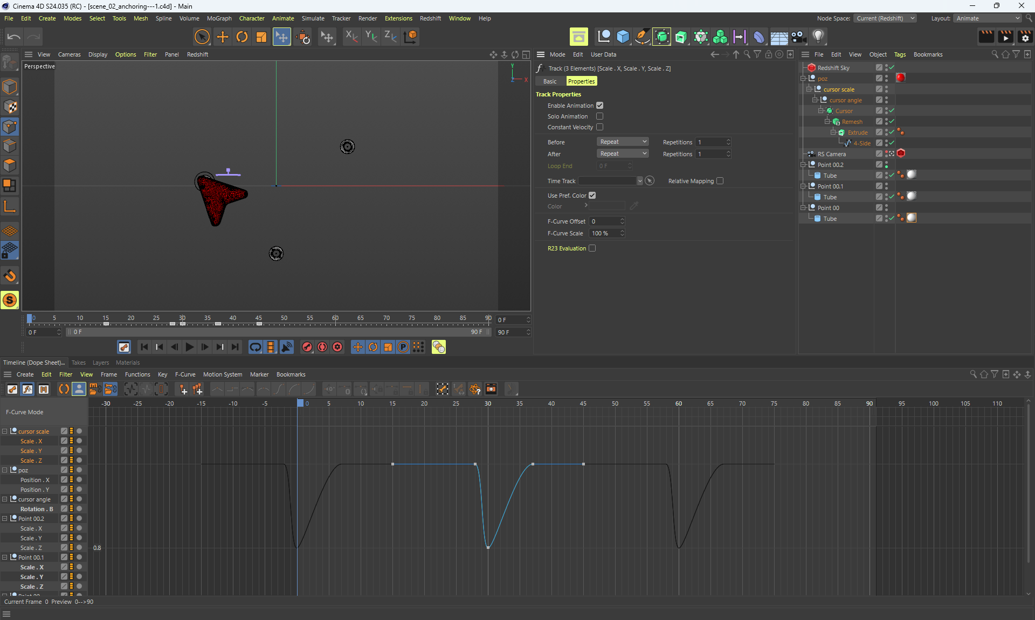Click the Go to Start button
Screen dimensions: 1035x620
click(144, 347)
